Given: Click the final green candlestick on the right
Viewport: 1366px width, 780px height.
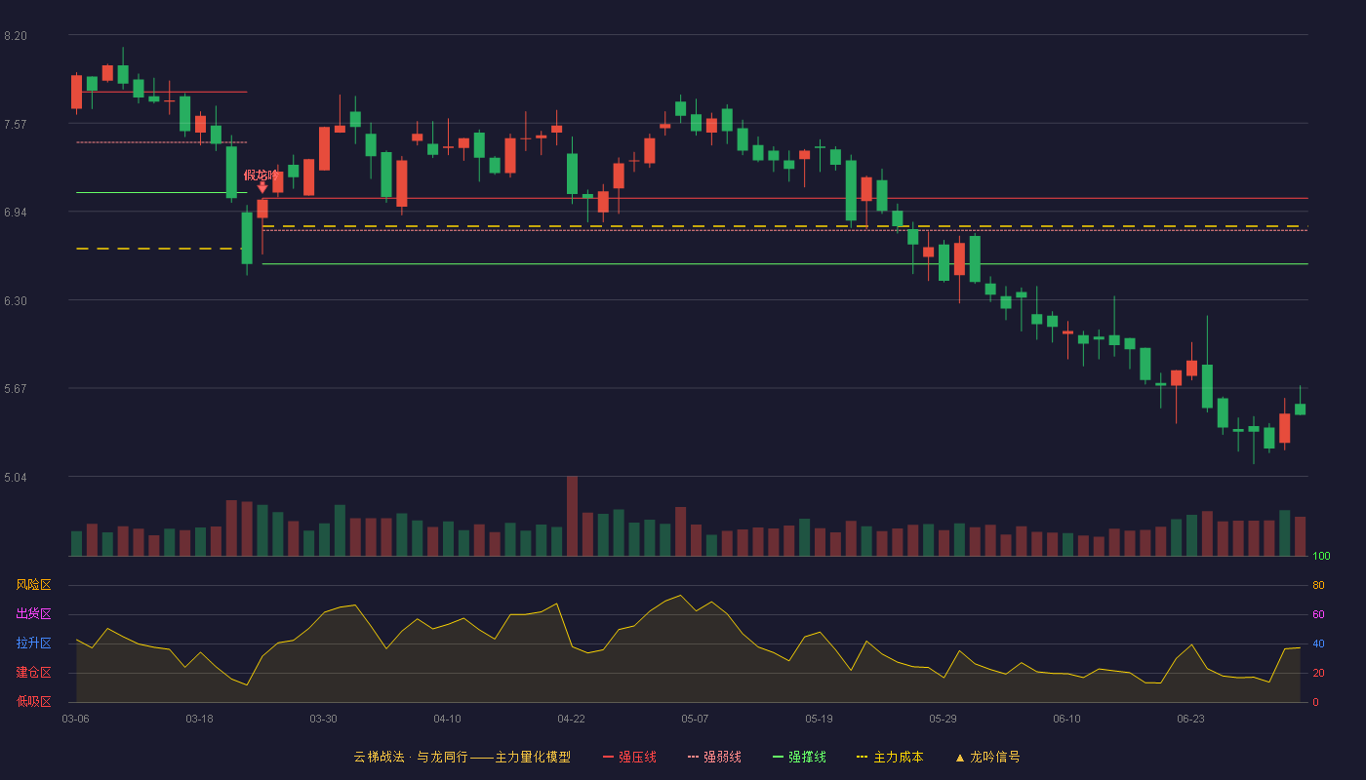Looking at the screenshot, I should [x=1300, y=409].
